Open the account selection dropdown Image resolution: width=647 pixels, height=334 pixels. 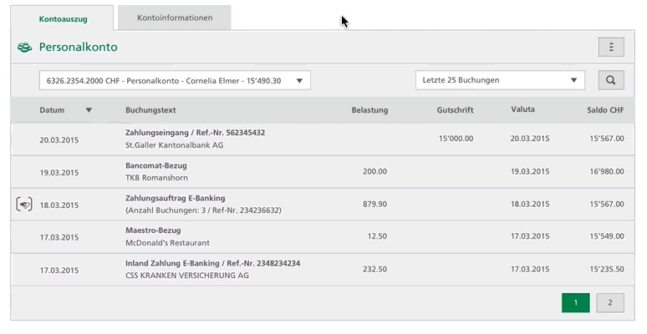pyautogui.click(x=175, y=80)
